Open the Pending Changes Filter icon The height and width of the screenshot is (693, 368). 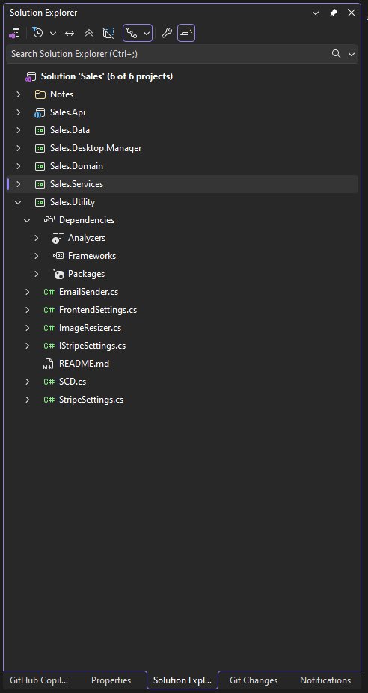38,33
